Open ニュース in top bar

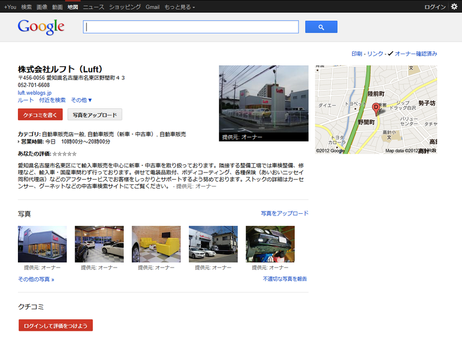94,7
